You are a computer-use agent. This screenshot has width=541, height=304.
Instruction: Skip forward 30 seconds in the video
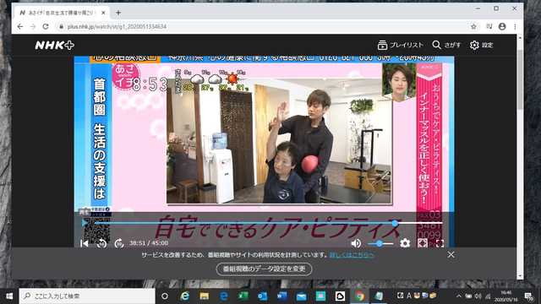coord(119,243)
